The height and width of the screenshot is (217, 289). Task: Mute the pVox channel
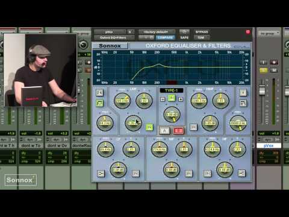[x=274, y=70]
